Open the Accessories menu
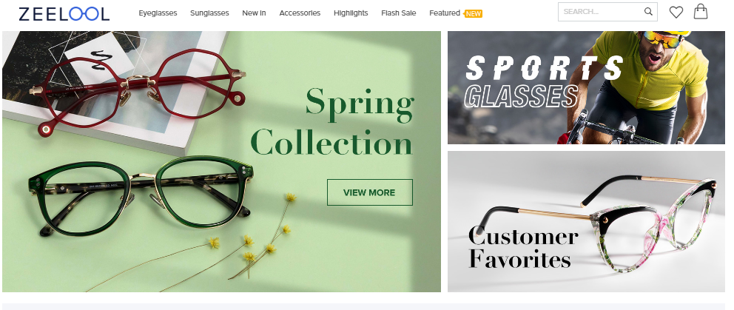 click(x=300, y=13)
